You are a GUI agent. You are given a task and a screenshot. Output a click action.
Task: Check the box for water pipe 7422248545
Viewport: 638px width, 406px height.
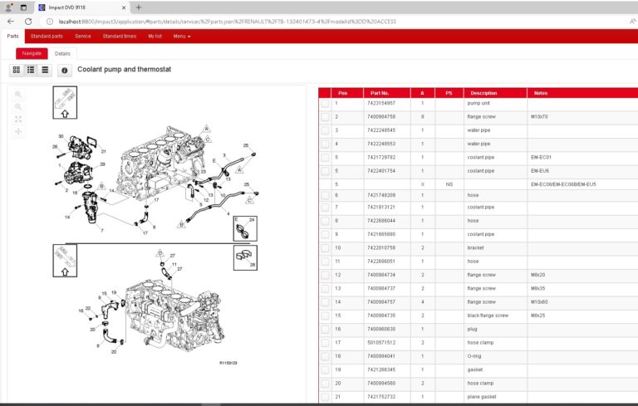click(325, 130)
